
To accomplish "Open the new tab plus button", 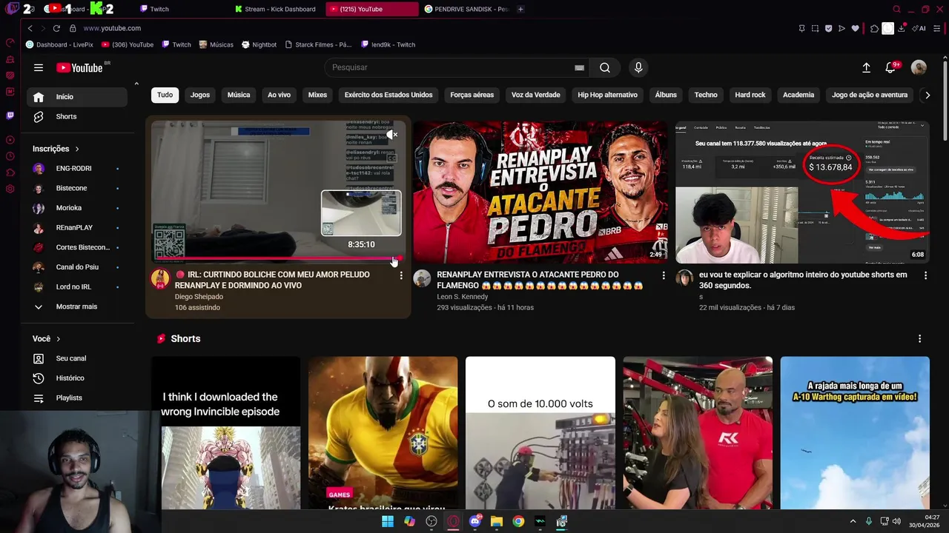I will tap(520, 9).
